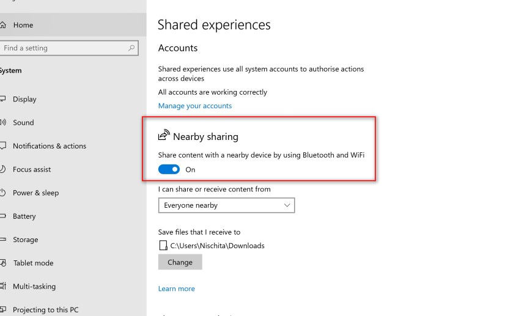508x316 pixels.
Task: Click the search magnifier icon
Action: tap(131, 48)
